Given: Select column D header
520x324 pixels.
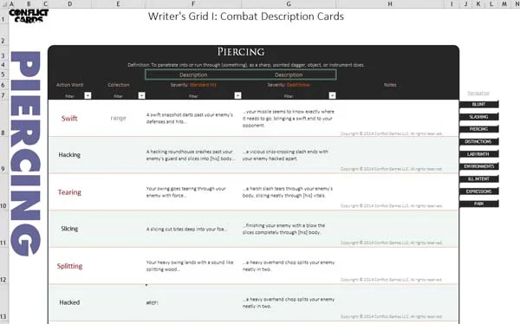Looking at the screenshot, I should (x=69, y=4).
